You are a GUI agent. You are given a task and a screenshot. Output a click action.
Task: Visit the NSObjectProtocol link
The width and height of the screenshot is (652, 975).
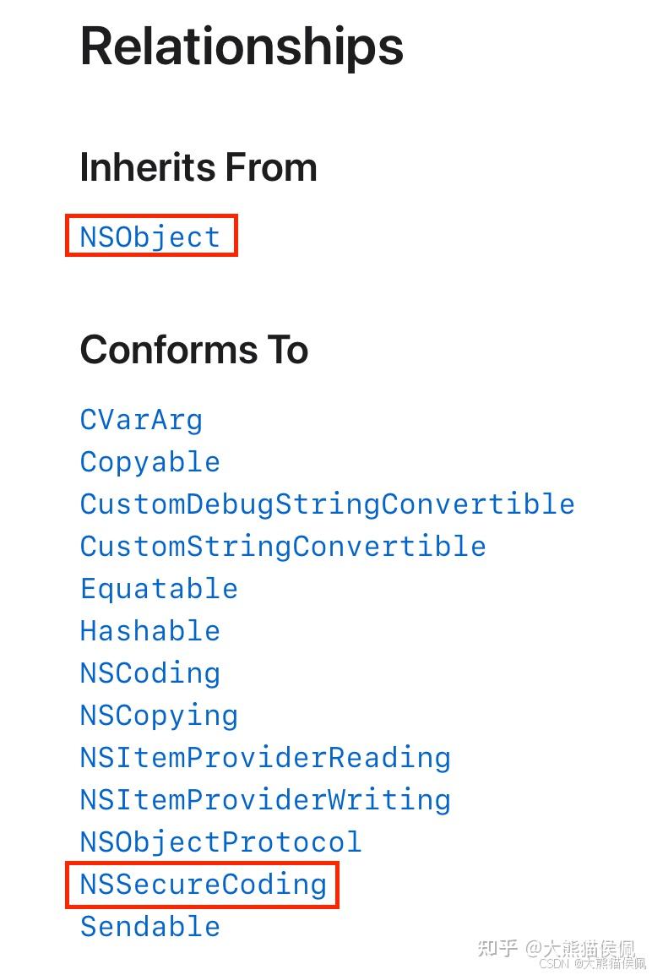220,842
